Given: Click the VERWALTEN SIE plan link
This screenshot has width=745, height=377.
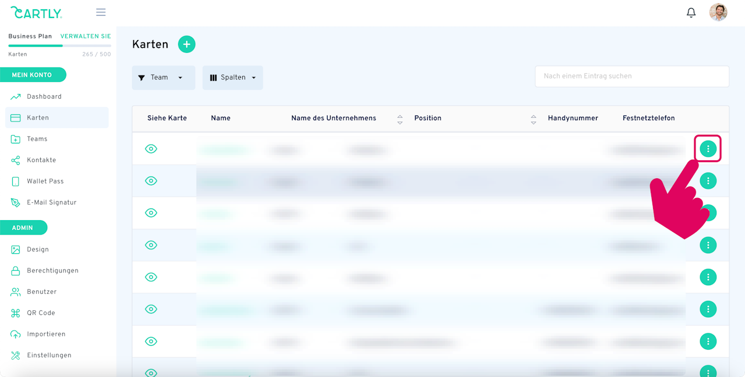Looking at the screenshot, I should pyautogui.click(x=86, y=36).
